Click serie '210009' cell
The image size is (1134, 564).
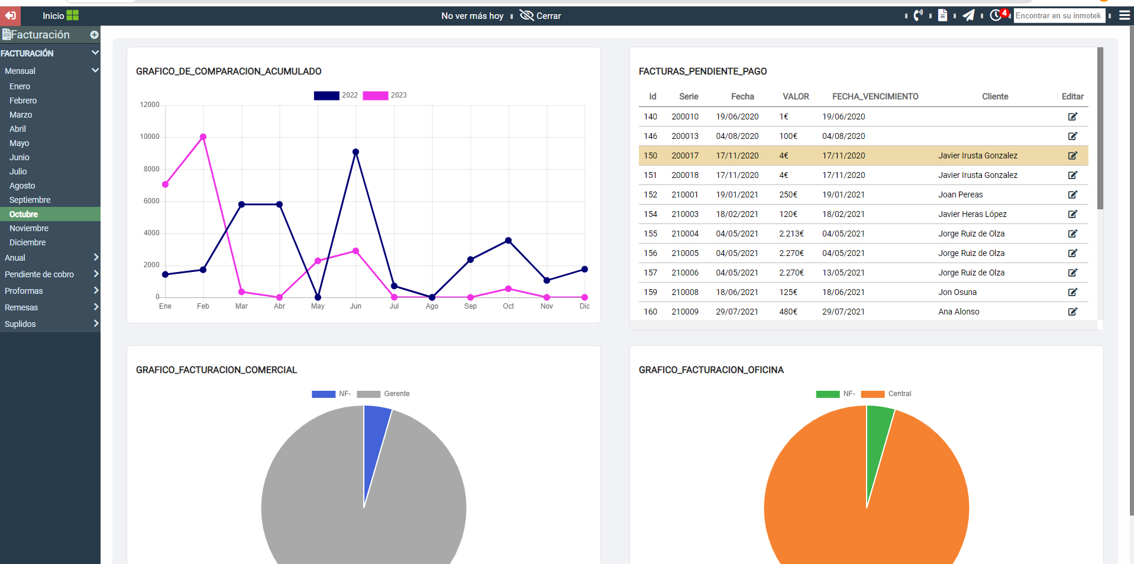(x=685, y=312)
